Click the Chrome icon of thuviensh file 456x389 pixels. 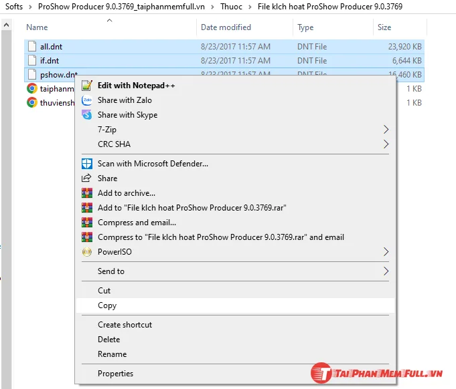coord(32,102)
